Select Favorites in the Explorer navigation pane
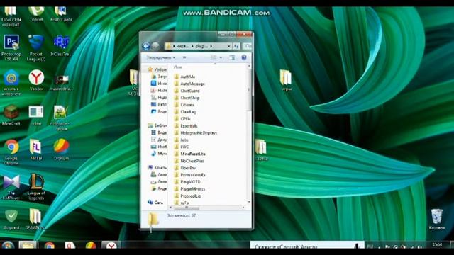The width and height of the screenshot is (454, 255). (x=157, y=69)
